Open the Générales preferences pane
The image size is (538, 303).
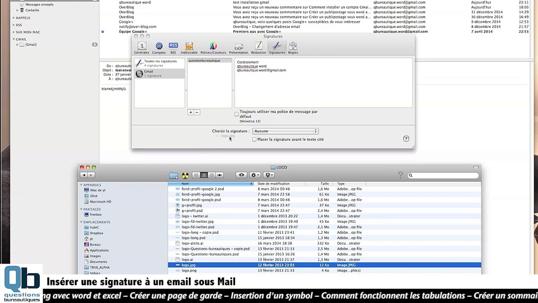(x=142, y=47)
